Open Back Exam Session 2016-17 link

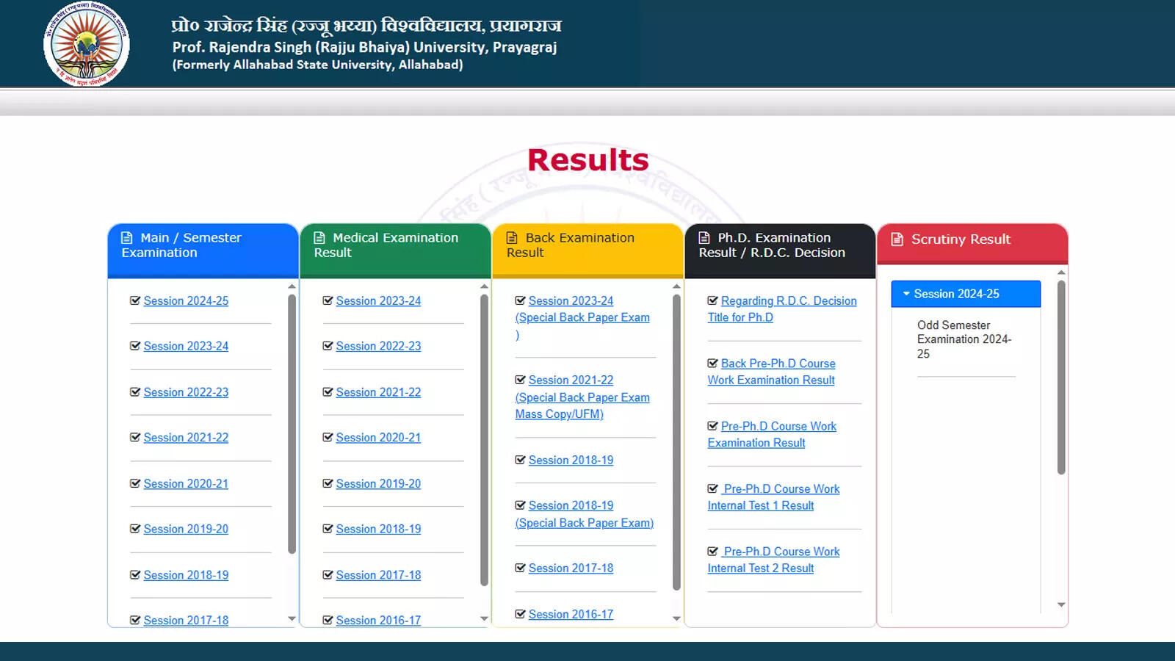(x=571, y=614)
